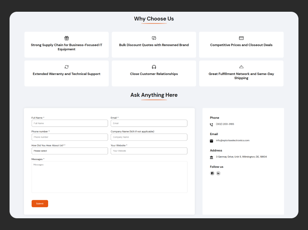Image resolution: width=308 pixels, height=230 pixels.
Task: Click the building icon beside the address
Action: [211, 157]
